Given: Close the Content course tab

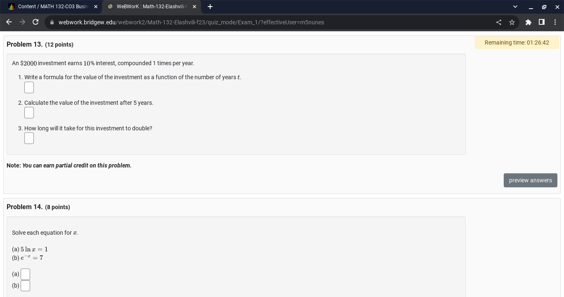Looking at the screenshot, I should click(x=96, y=7).
